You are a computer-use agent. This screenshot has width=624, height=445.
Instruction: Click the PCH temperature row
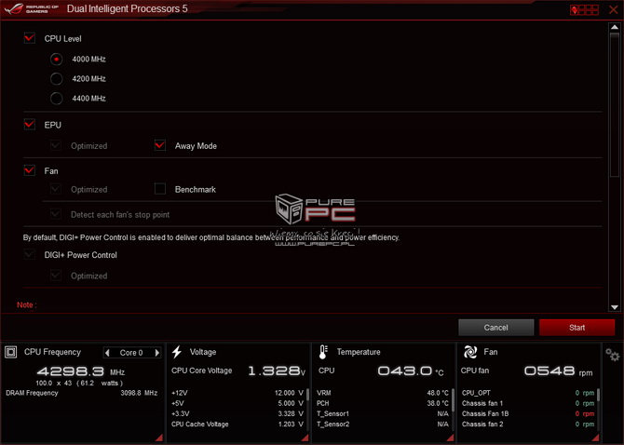tap(383, 403)
